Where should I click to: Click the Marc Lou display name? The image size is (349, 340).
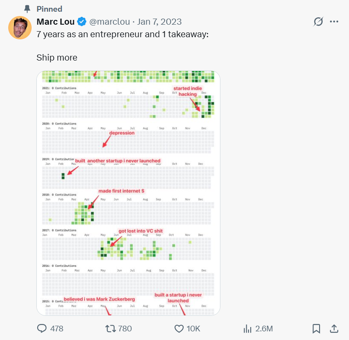pyautogui.click(x=55, y=22)
